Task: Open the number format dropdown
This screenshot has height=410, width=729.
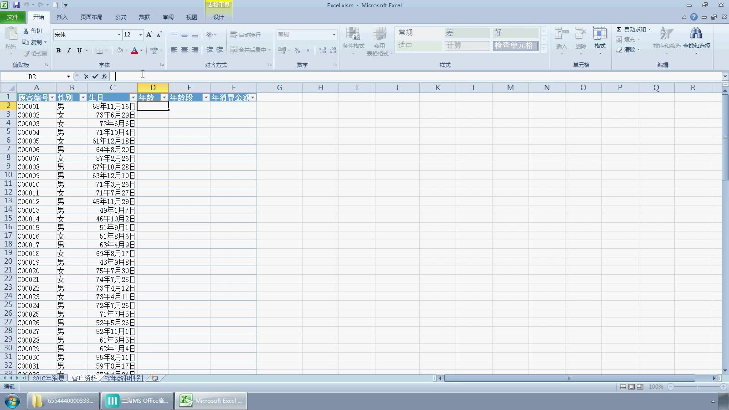Action: tap(334, 35)
